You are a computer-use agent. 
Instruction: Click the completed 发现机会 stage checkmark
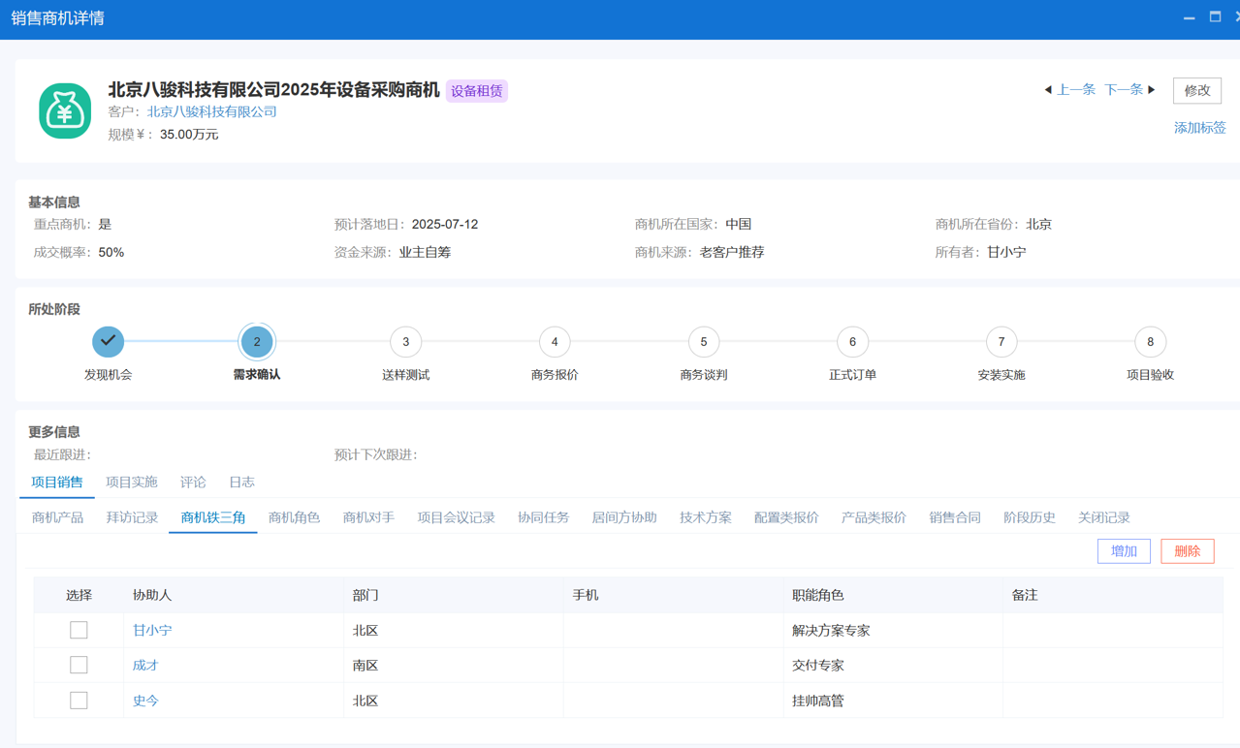pos(108,341)
